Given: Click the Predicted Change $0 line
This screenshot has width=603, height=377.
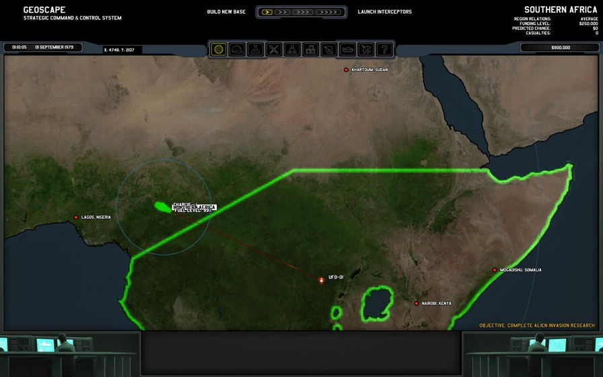Looking at the screenshot, I should click(x=555, y=28).
